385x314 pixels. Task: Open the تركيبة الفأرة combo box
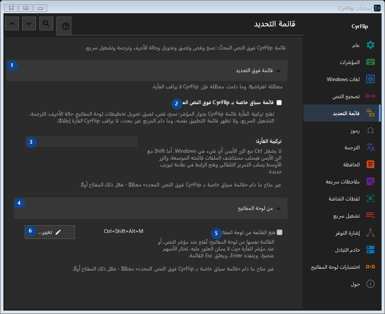point(81,141)
